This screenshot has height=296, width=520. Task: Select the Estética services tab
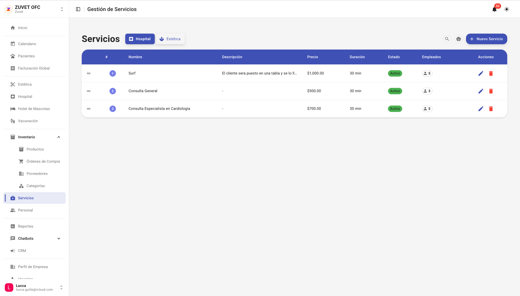[170, 39]
